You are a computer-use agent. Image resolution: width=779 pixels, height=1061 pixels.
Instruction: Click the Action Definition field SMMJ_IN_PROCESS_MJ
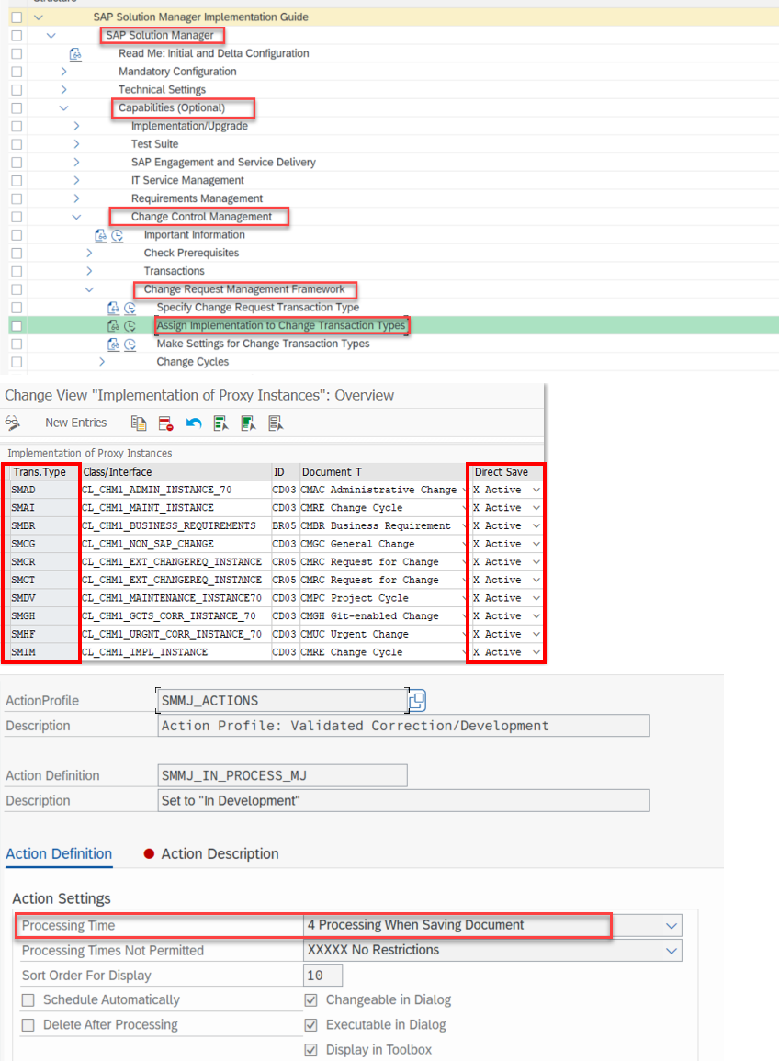(282, 775)
